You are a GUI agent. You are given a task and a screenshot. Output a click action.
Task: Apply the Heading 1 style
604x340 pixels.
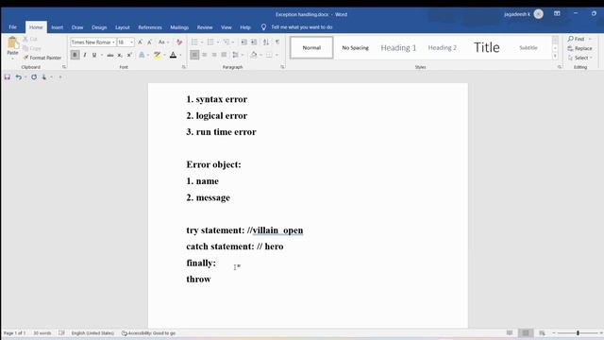[x=398, y=48]
